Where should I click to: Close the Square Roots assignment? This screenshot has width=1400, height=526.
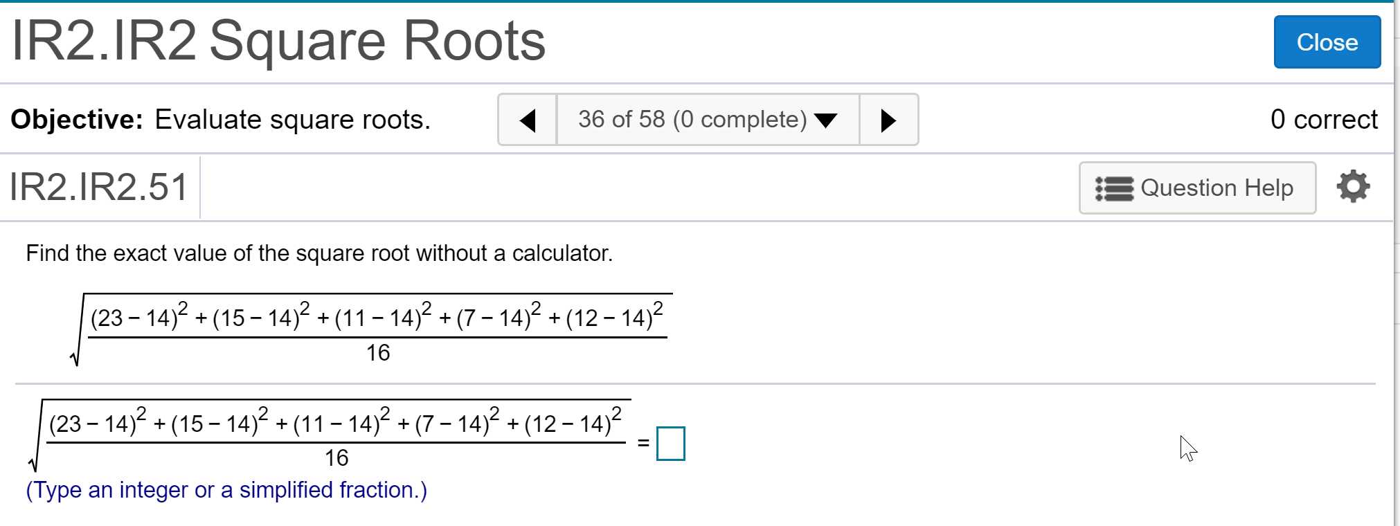pyautogui.click(x=1327, y=42)
